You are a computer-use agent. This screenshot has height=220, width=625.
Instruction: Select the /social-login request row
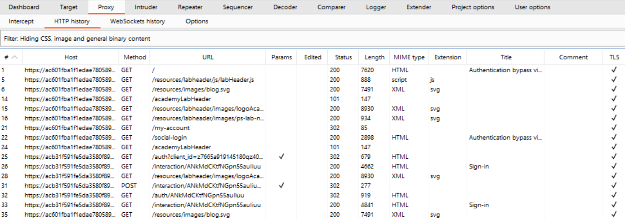(312, 137)
